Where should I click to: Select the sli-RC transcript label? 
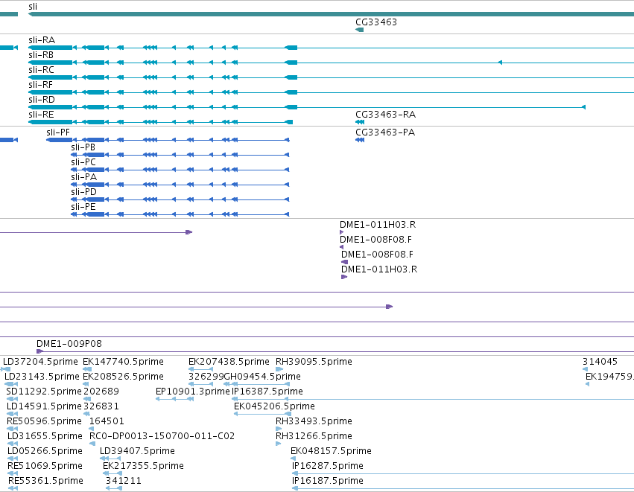coord(41,70)
